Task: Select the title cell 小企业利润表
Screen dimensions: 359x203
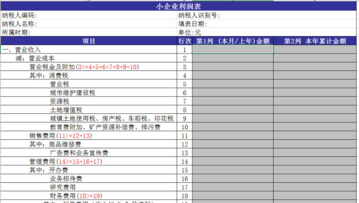Action: 179,6
